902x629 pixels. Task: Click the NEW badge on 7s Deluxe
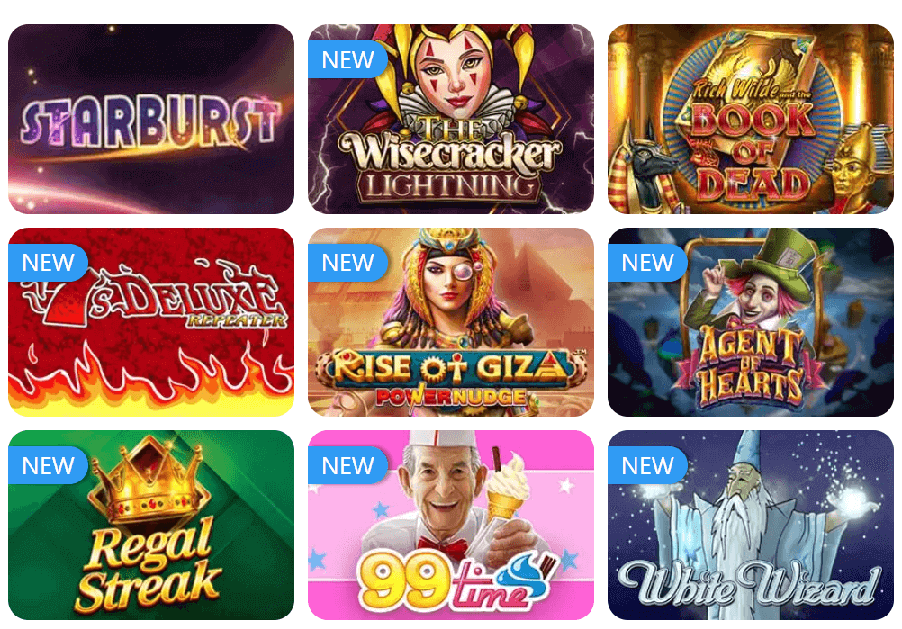(48, 263)
